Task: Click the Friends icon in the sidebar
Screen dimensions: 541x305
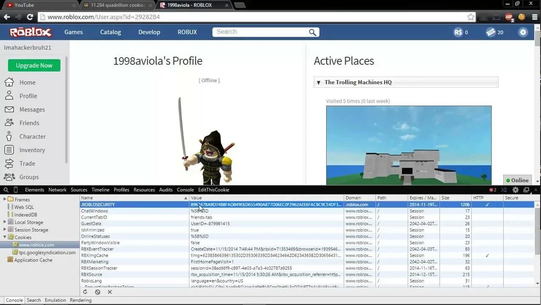Action: tap(9, 123)
